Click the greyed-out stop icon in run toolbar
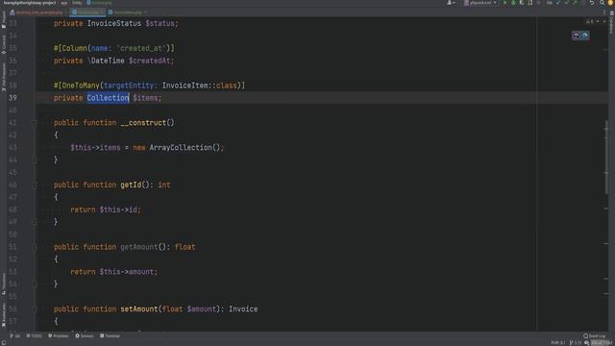The height and width of the screenshot is (346, 615). [539, 3]
